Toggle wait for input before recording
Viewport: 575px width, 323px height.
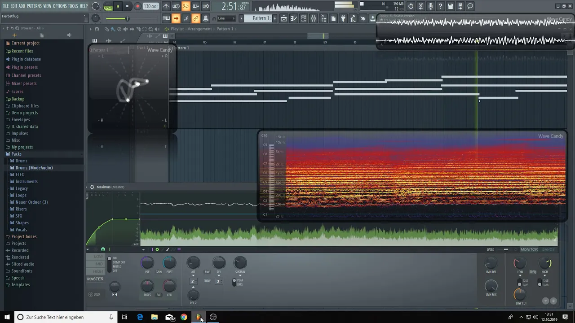(176, 6)
